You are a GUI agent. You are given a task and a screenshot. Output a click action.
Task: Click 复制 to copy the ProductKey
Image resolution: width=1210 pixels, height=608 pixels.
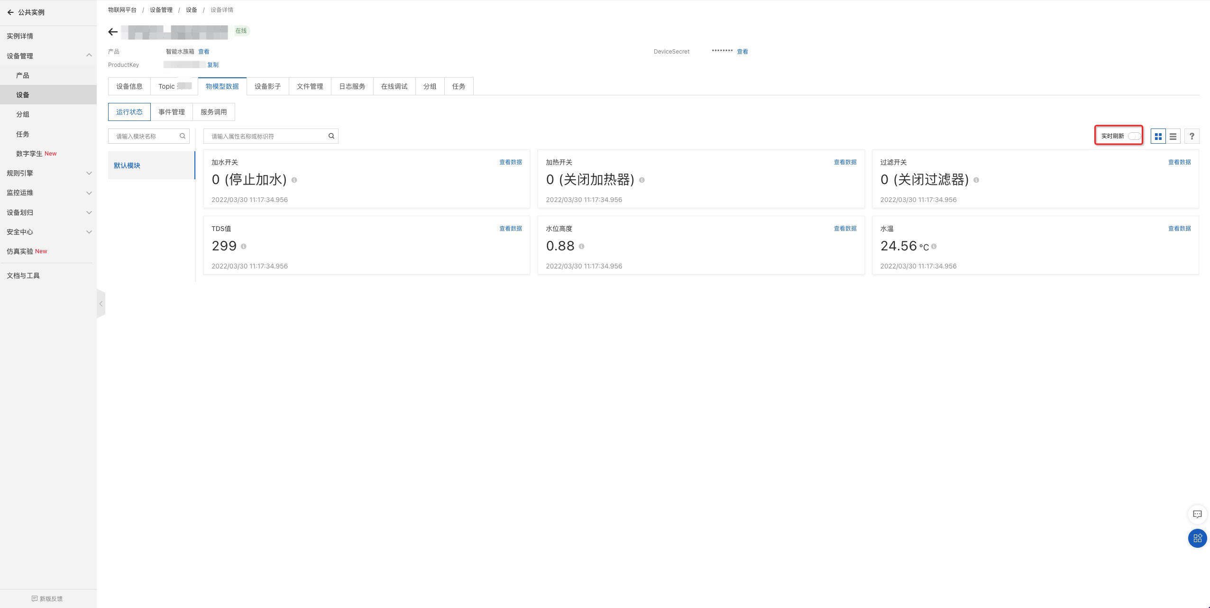pyautogui.click(x=212, y=64)
